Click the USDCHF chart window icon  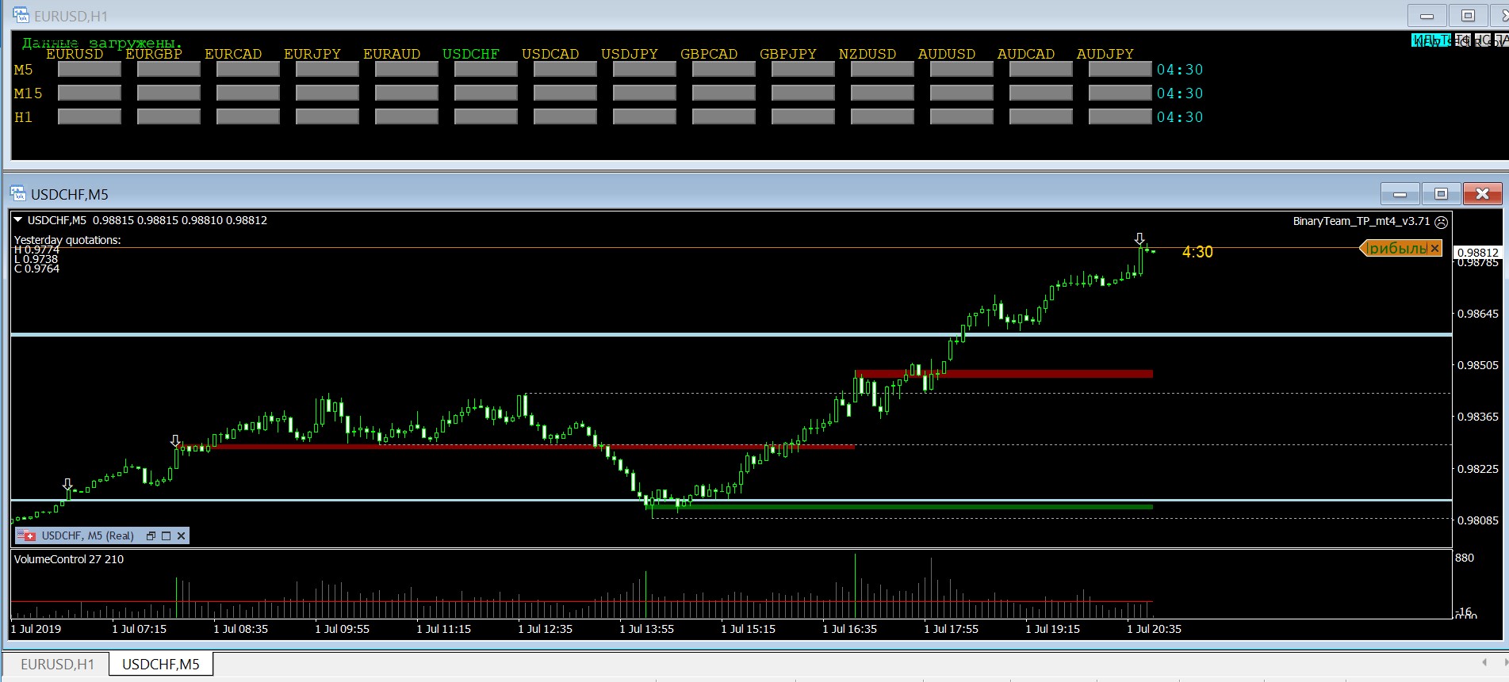coord(18,194)
